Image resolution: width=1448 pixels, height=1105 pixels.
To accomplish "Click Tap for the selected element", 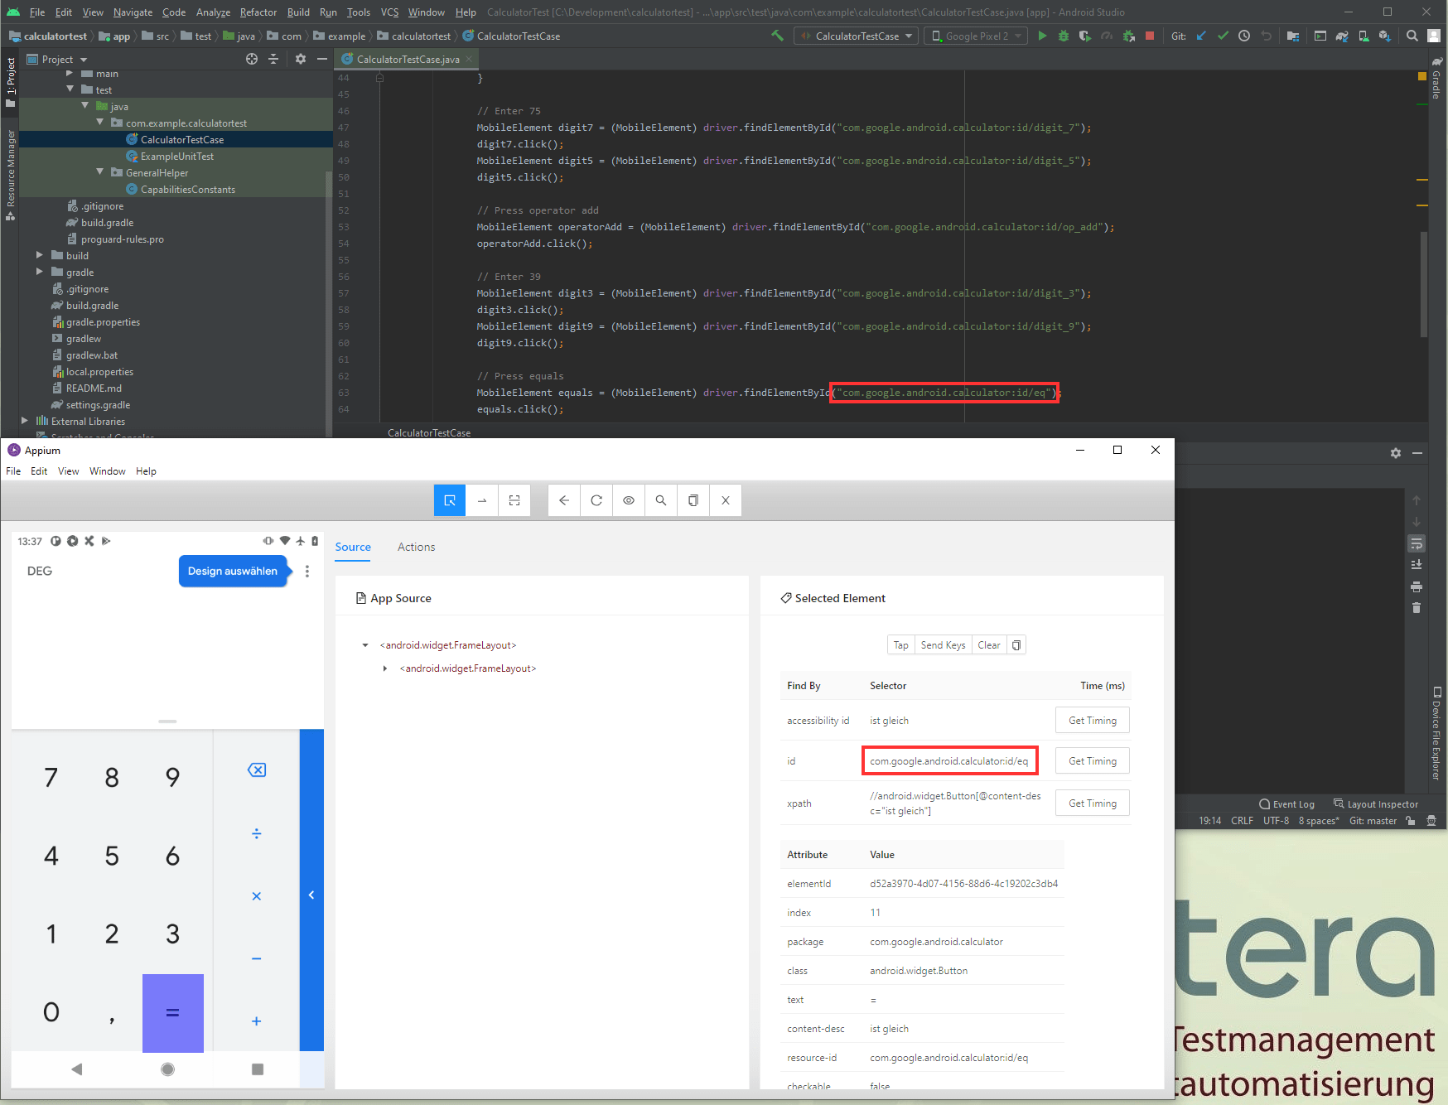I will 900,644.
